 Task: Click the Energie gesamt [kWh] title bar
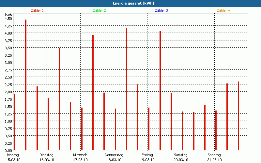click(130, 3)
